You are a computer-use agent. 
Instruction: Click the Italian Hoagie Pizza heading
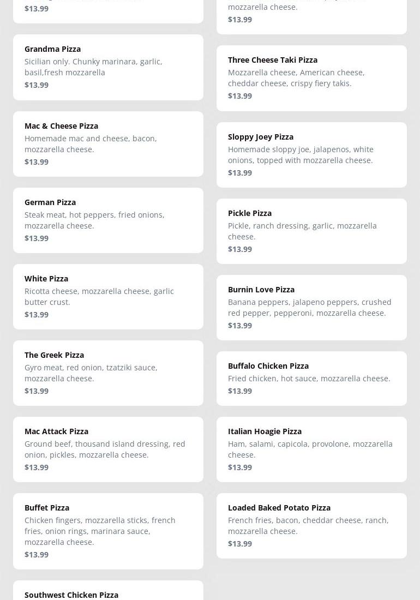265,431
